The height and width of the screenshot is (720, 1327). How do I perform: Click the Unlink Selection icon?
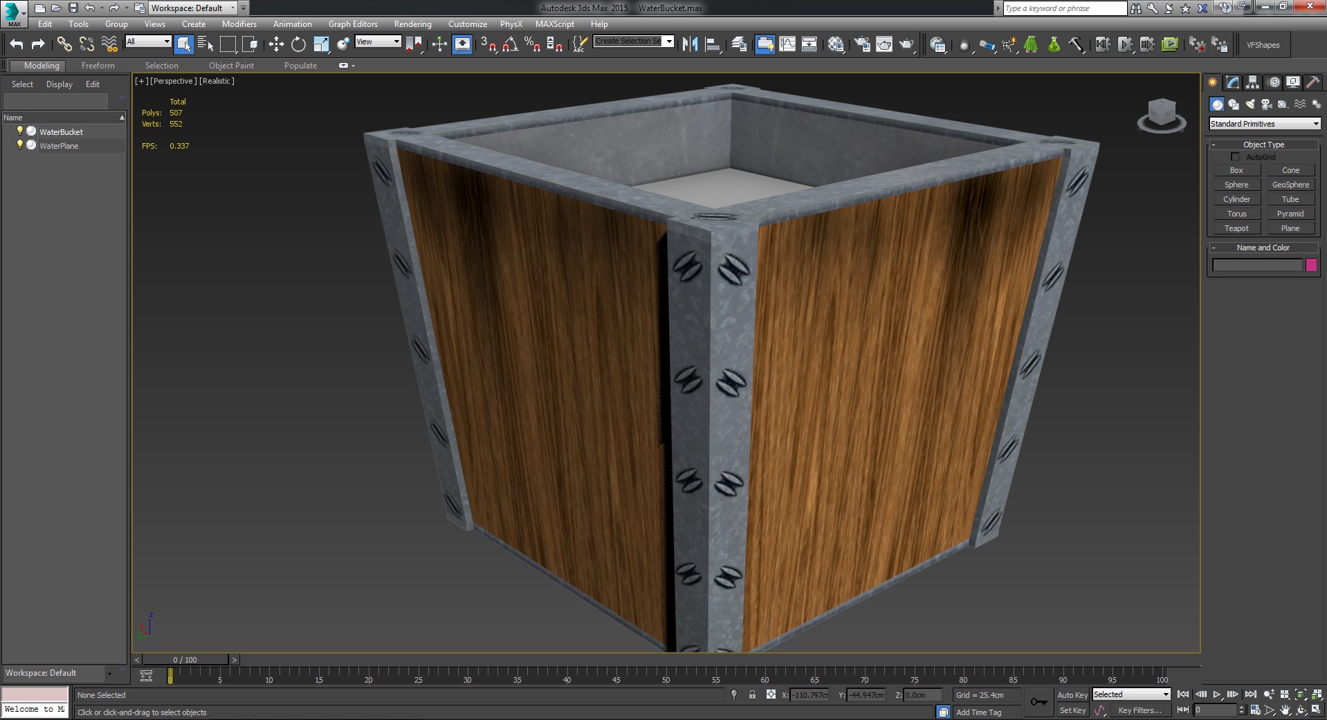point(86,44)
